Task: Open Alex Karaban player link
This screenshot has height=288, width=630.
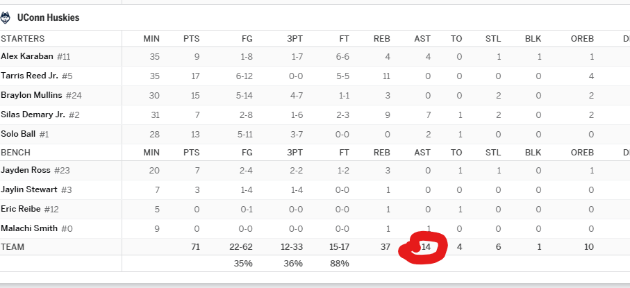Action: (x=27, y=56)
